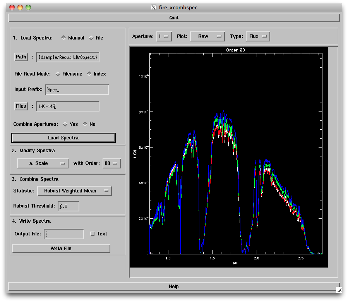Click the yellow minimize window button
Image resolution: width=348 pixels, height=302 pixels.
pos(20,7)
